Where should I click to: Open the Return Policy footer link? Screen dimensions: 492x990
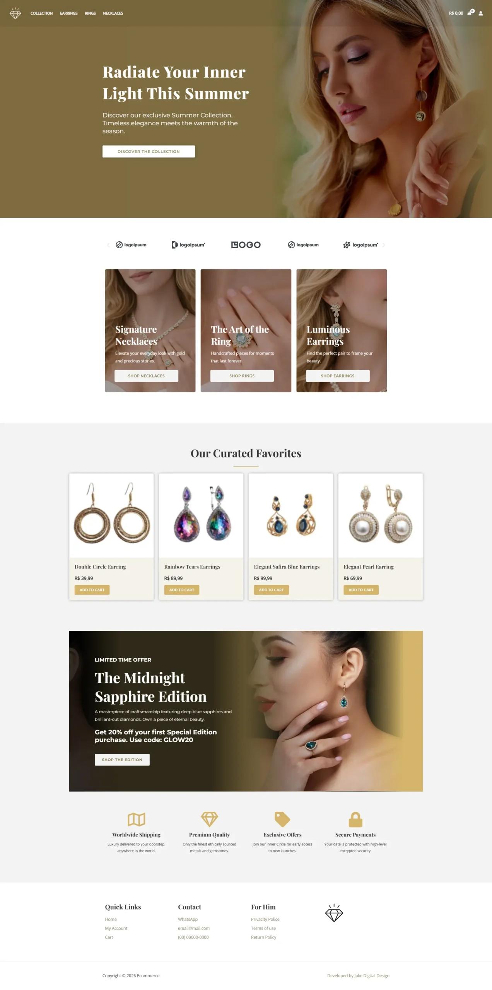[x=263, y=937]
